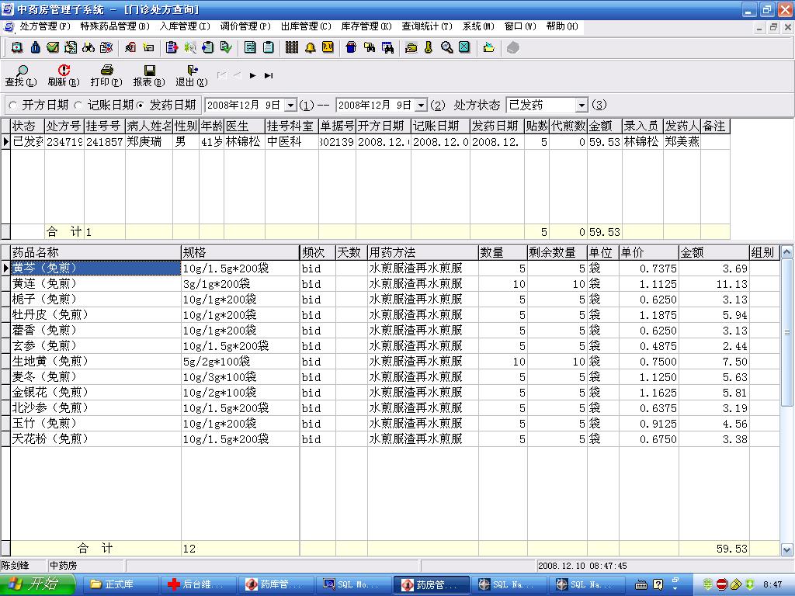
Task: Click the 打印 printer icon
Action: [106, 71]
